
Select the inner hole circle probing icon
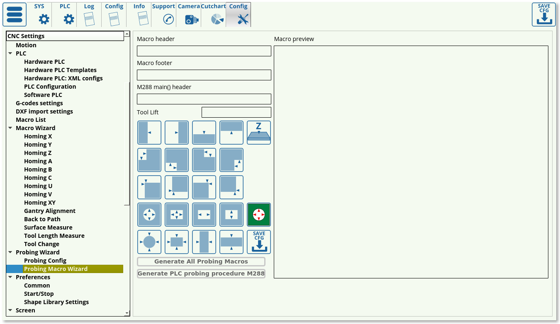(x=149, y=215)
